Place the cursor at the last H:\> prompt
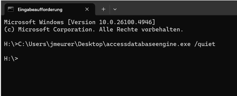 tap(11, 58)
